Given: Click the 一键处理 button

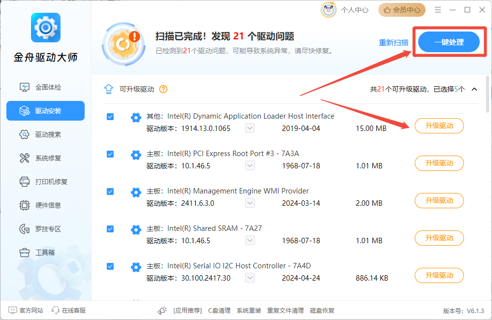Looking at the screenshot, I should (449, 42).
